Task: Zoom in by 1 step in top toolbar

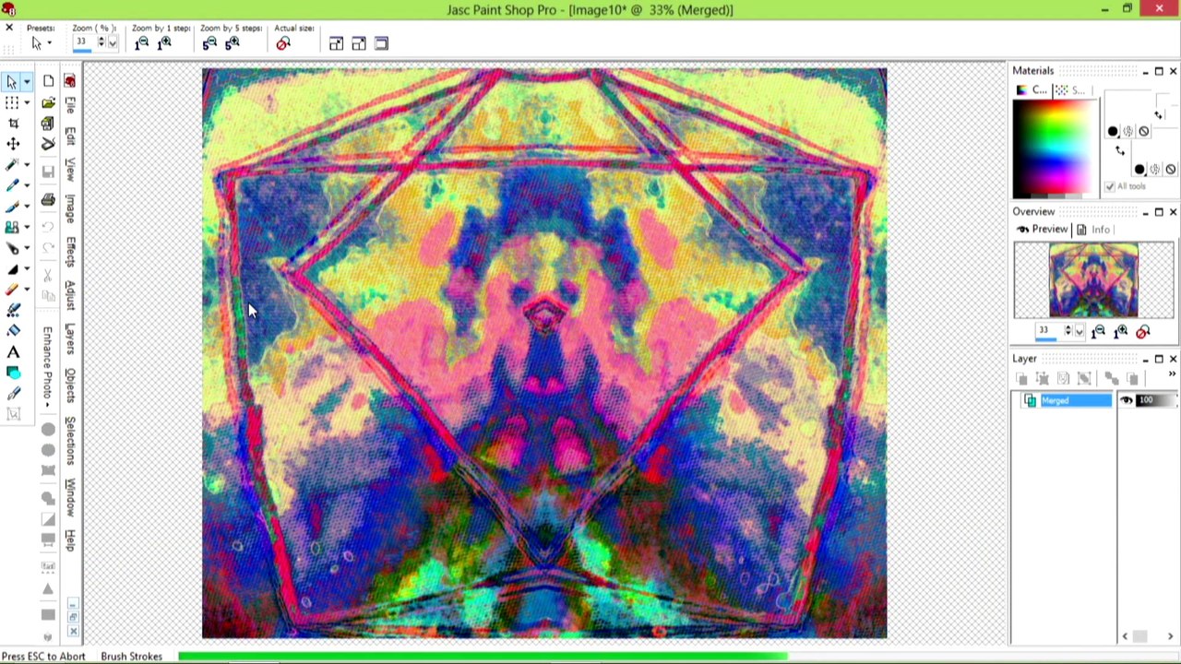Action: pos(164,43)
